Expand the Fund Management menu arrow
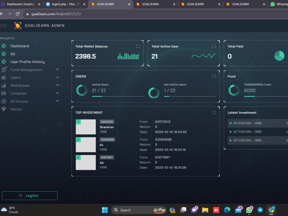 pos(58,70)
